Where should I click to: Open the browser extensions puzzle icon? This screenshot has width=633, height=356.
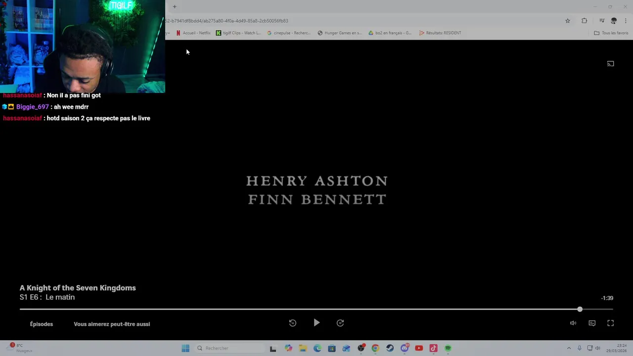point(585,21)
